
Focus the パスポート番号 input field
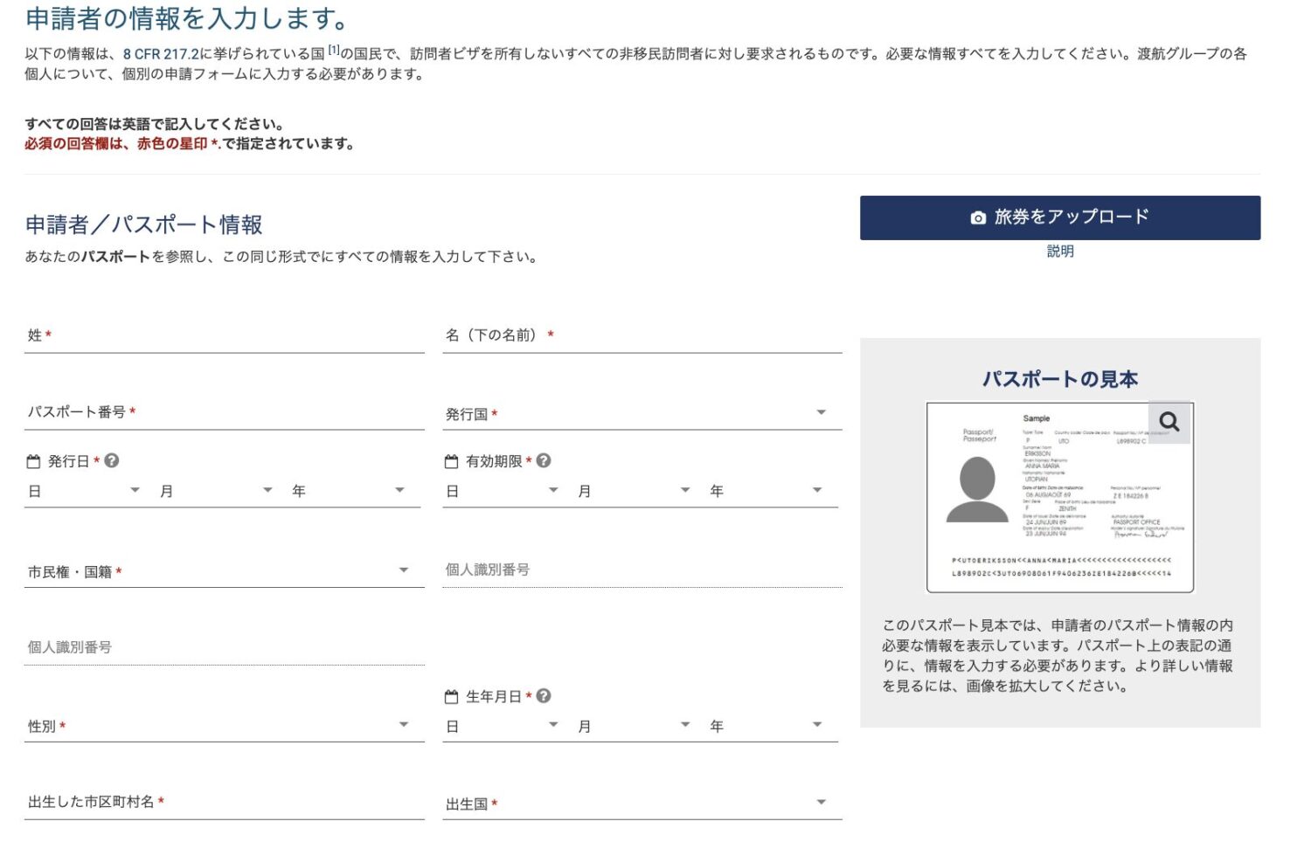[224, 412]
